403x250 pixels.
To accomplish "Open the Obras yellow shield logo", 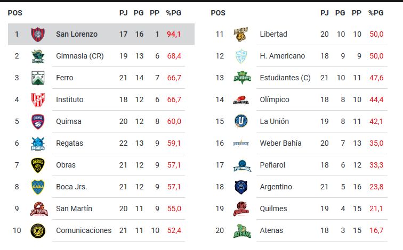I will pos(38,165).
